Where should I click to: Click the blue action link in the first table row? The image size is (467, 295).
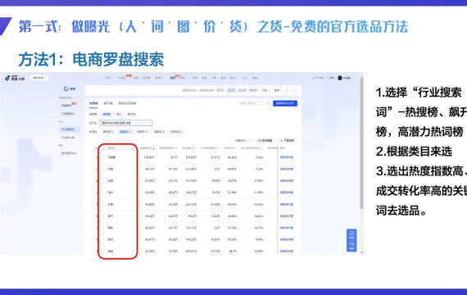(x=287, y=157)
